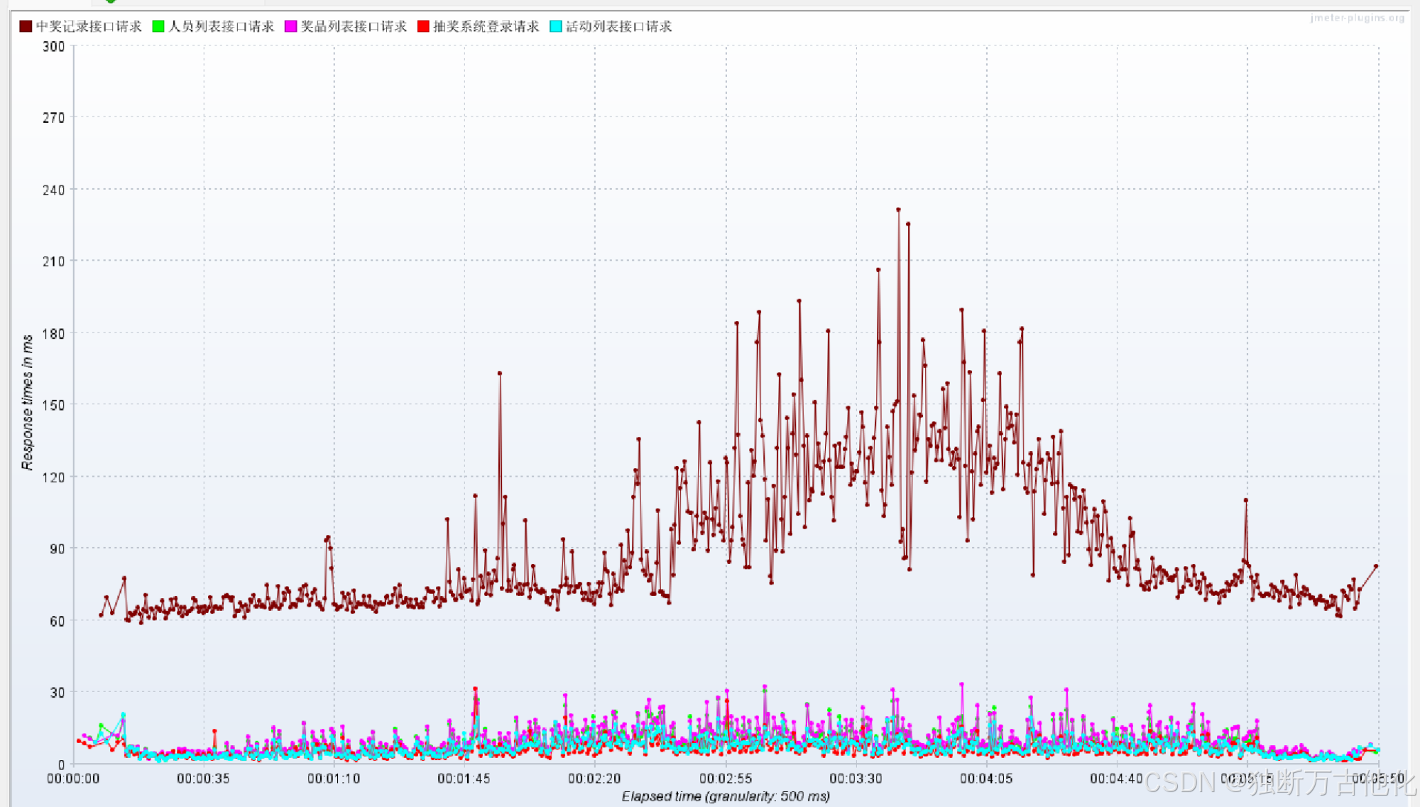The image size is (1420, 807).
Task: Click the 300 value on the Y axis
Action: tap(53, 47)
